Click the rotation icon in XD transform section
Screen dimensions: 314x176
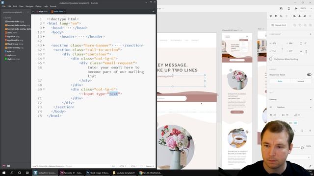tap(301, 44)
